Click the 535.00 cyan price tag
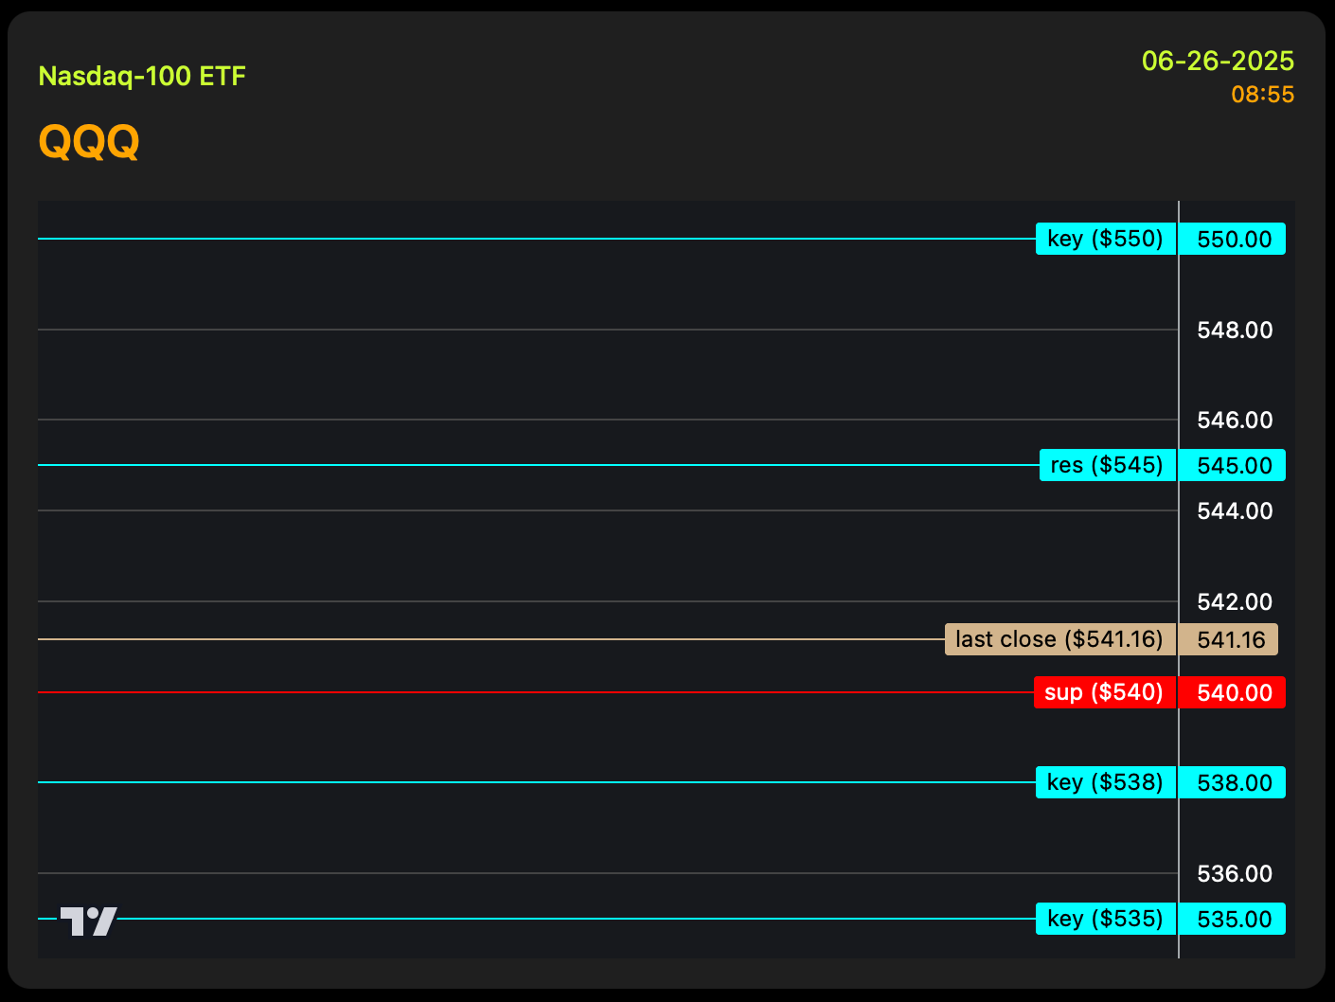Image resolution: width=1335 pixels, height=1002 pixels. (x=1233, y=919)
